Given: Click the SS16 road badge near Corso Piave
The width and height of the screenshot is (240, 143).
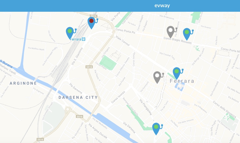Looking at the screenshot, I should [x=89, y=67].
